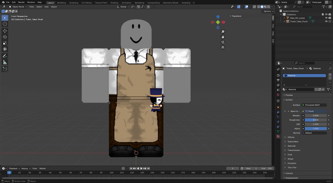Image resolution: width=333 pixels, height=183 pixels.
Task: Switch to Rendered shading mode
Action: 269,7
